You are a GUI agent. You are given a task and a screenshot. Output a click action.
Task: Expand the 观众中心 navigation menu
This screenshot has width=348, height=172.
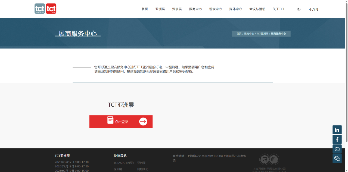coord(215,9)
